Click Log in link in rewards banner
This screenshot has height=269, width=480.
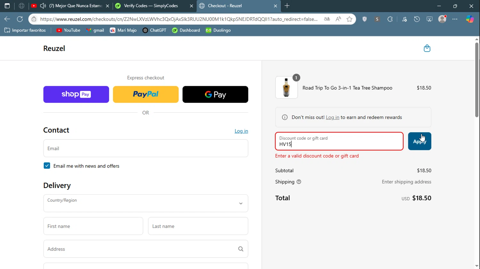332,117
